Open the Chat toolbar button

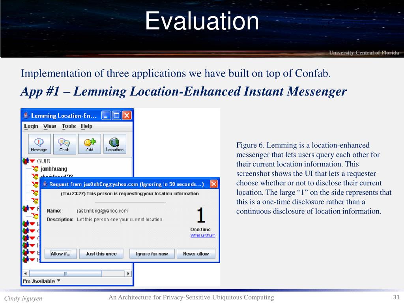[64, 144]
